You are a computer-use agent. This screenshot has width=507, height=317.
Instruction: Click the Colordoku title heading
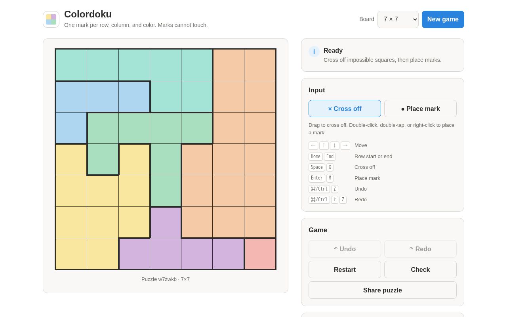click(x=88, y=14)
